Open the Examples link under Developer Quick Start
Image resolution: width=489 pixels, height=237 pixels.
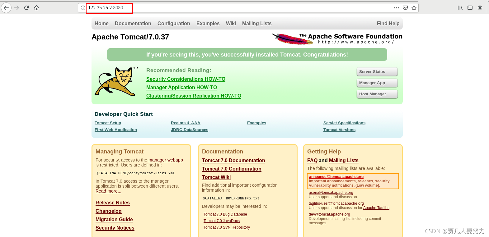pyautogui.click(x=256, y=123)
